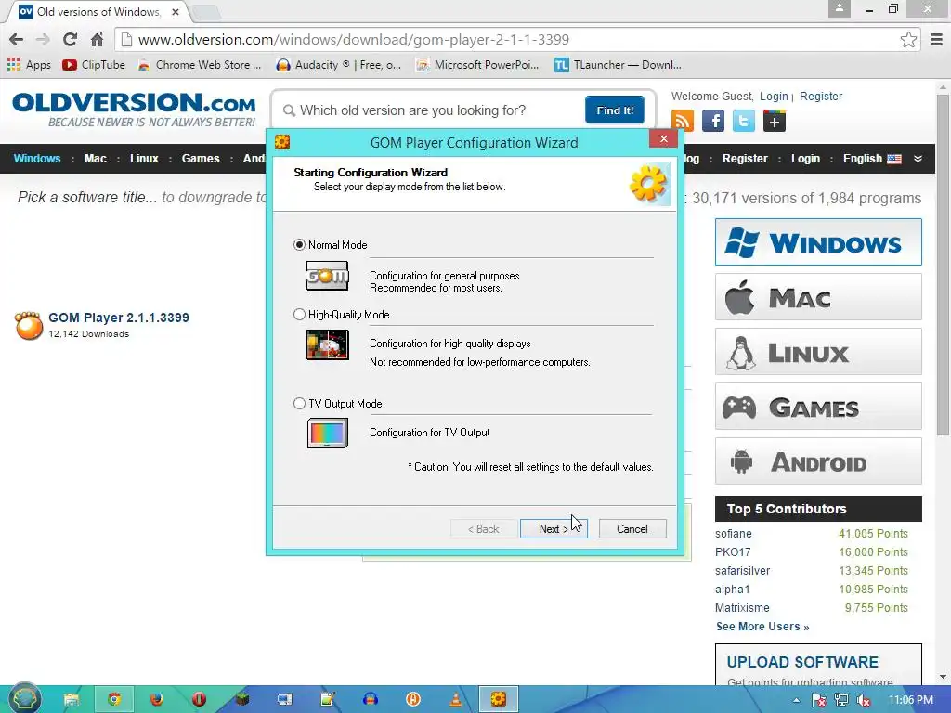Open the Audacity bookmark
The image size is (951, 713).
338,65
